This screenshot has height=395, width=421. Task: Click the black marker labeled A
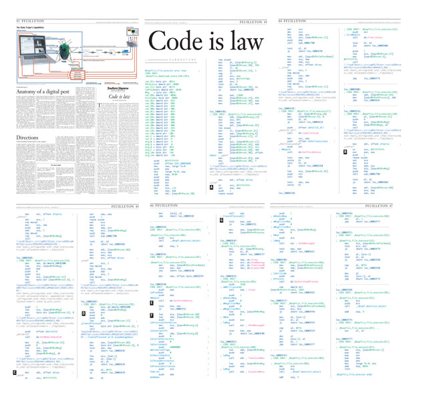pos(212,188)
